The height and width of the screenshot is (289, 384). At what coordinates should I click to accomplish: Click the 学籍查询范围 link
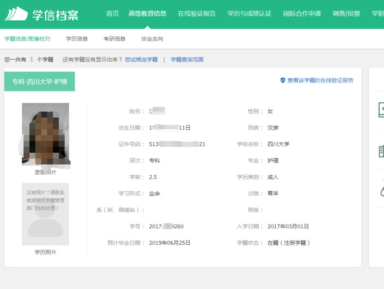click(187, 60)
